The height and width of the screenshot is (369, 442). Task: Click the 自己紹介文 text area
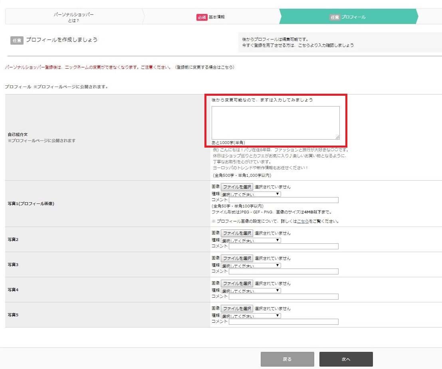275,123
